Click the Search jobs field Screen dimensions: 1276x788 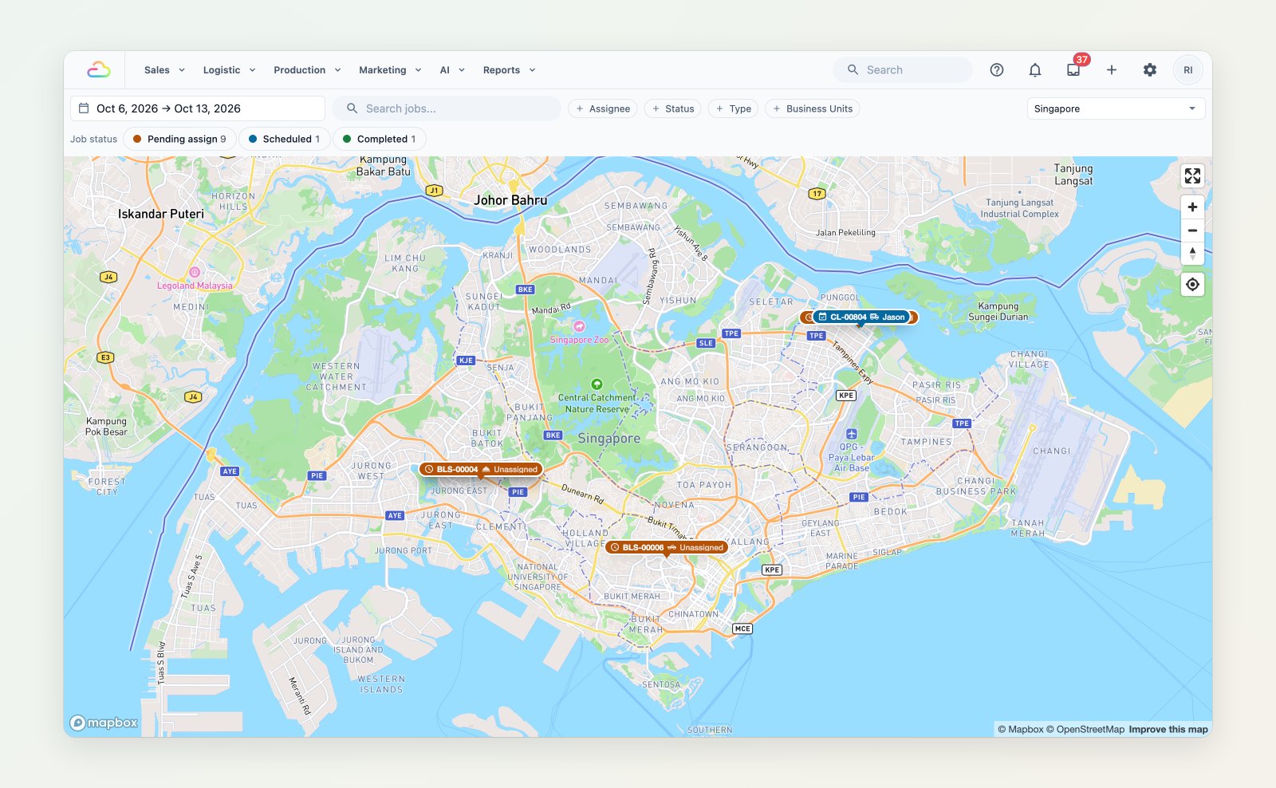447,108
